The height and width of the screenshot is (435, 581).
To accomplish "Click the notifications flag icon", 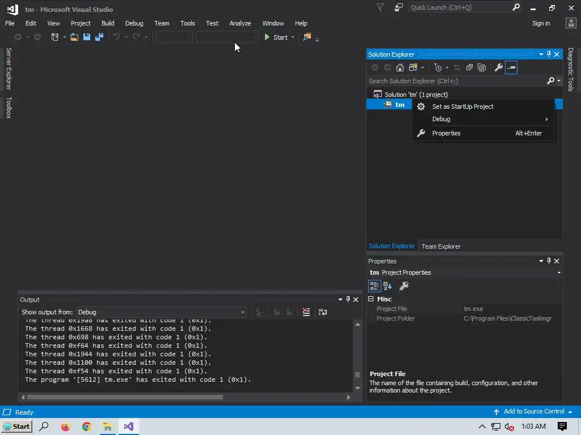I will [380, 7].
